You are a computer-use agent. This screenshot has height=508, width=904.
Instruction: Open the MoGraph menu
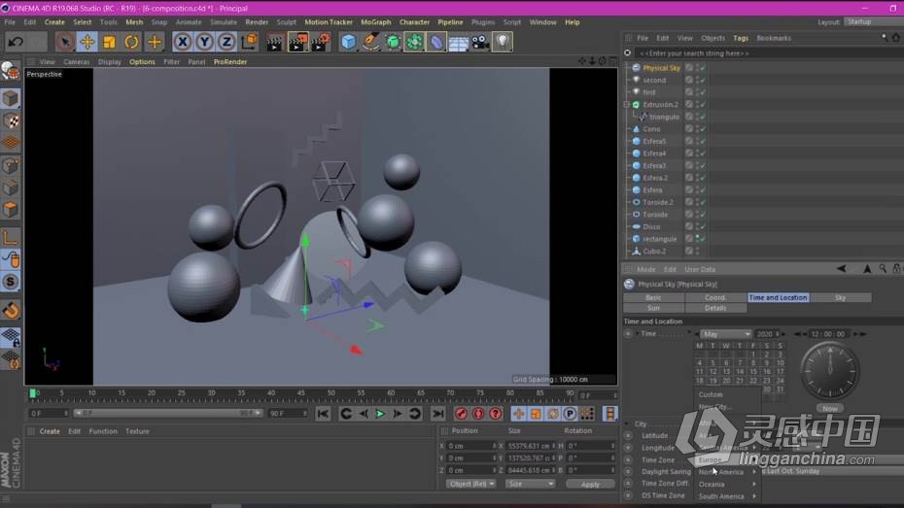376,22
